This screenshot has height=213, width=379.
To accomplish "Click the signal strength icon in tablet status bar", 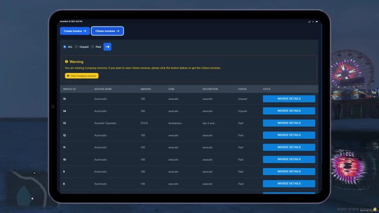I will 309,22.
